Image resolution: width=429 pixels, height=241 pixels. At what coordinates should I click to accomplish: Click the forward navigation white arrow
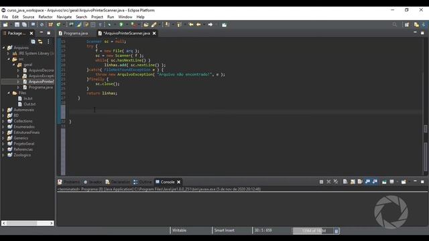pyautogui.click(x=210, y=25)
